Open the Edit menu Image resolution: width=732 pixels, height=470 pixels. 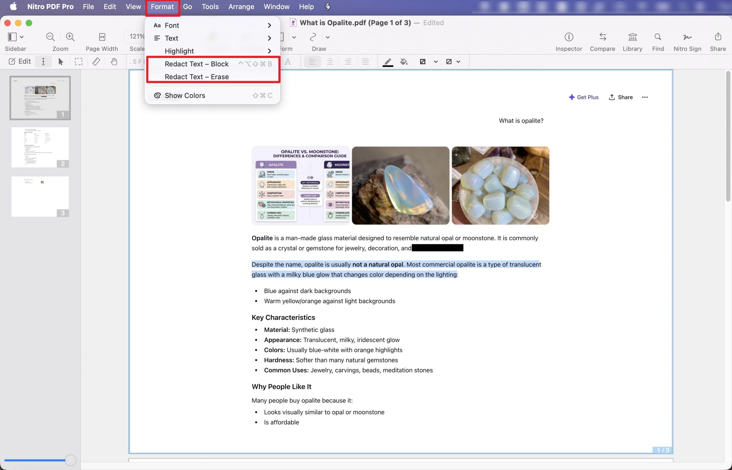[110, 6]
